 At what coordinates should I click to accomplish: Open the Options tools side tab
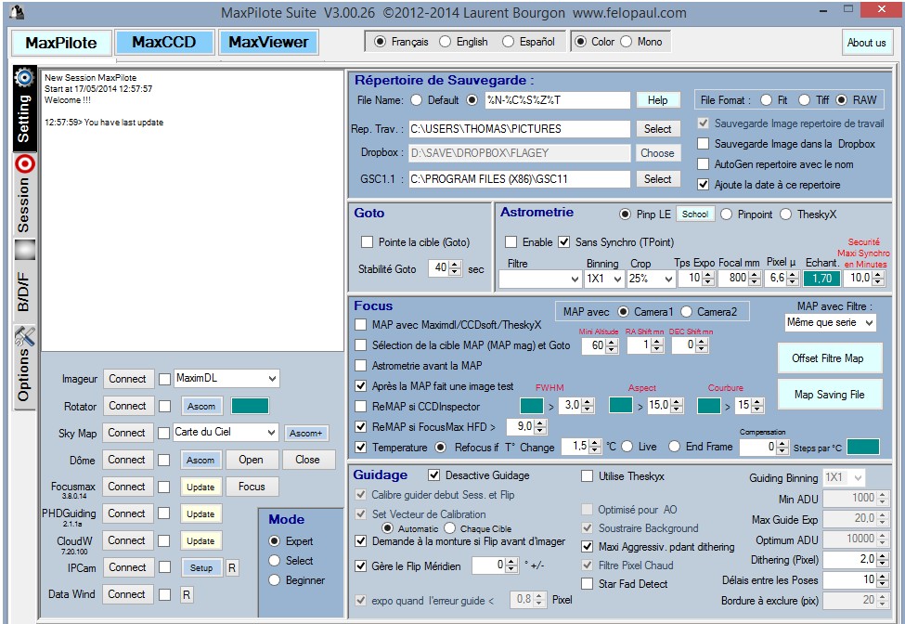[24, 366]
